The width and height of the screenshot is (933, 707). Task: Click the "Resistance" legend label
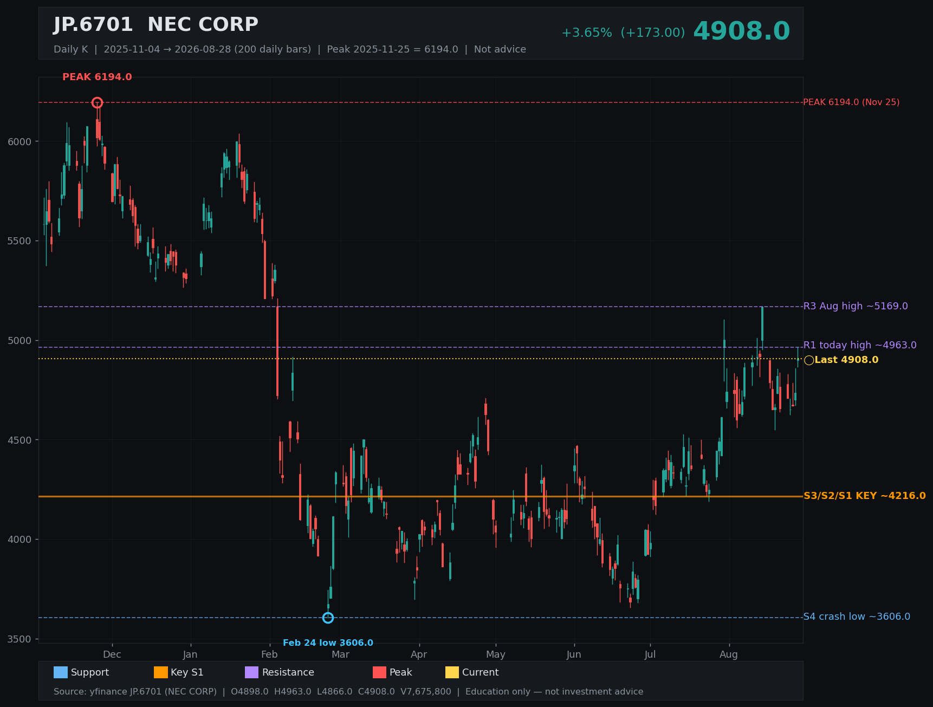click(288, 672)
